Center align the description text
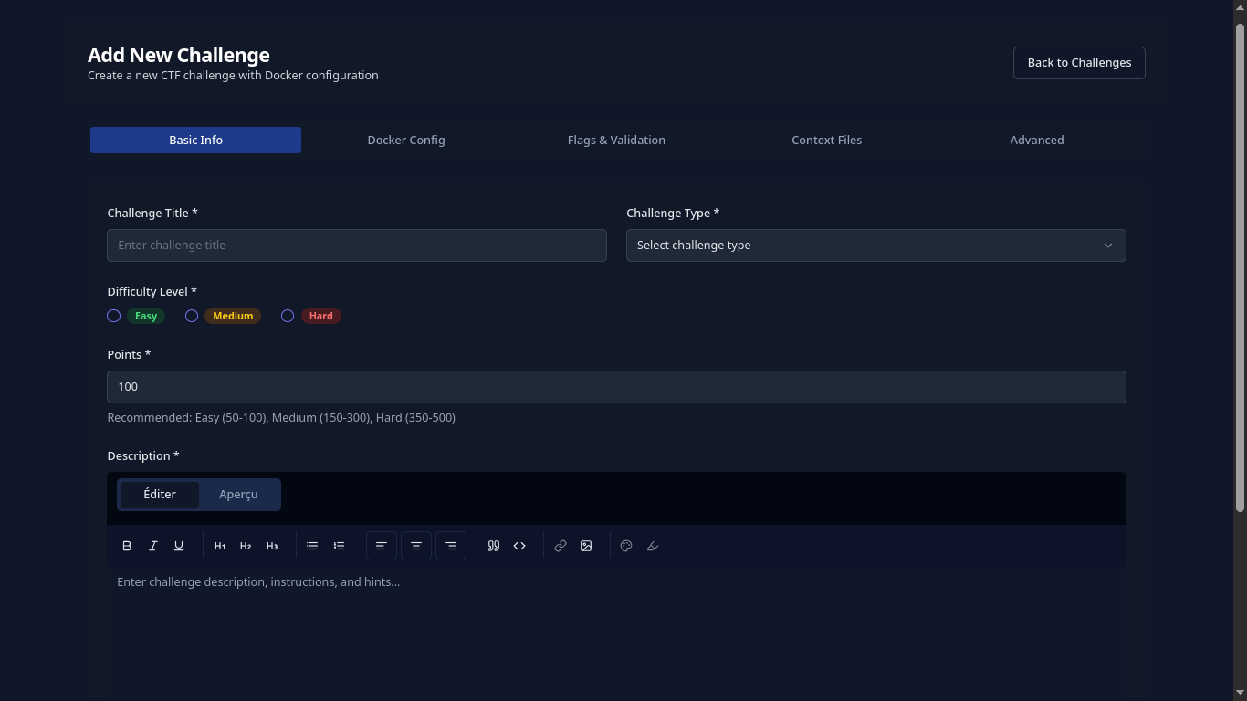The width and height of the screenshot is (1247, 701). pos(416,546)
